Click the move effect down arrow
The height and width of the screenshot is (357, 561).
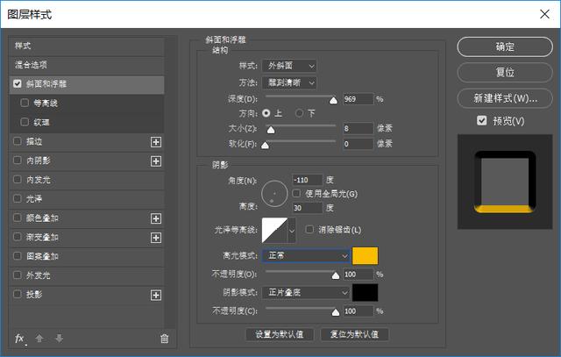(x=59, y=339)
